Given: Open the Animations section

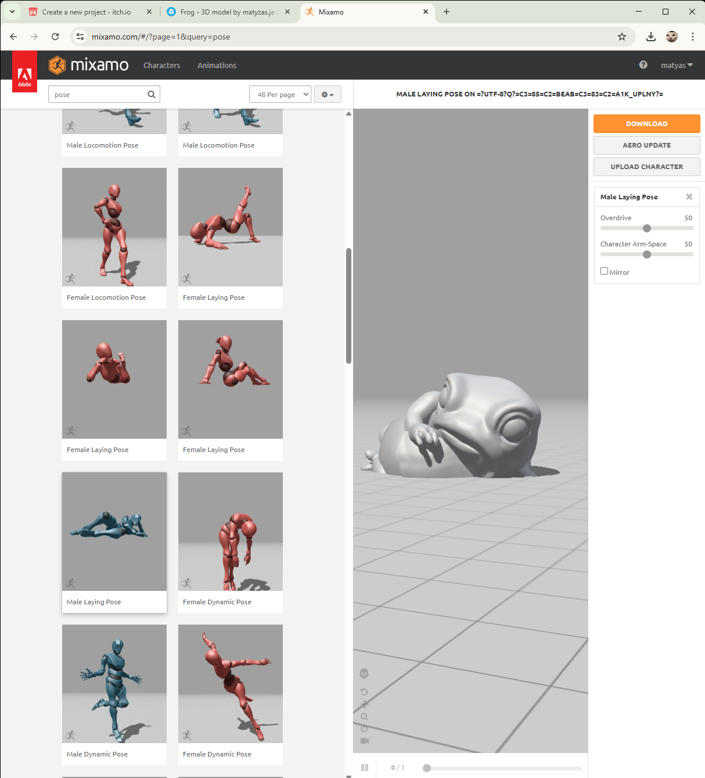Looking at the screenshot, I should coord(217,65).
